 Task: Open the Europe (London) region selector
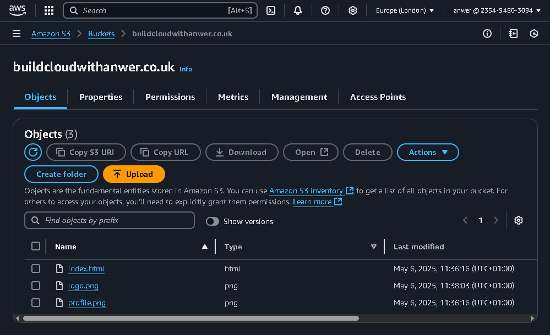[405, 10]
